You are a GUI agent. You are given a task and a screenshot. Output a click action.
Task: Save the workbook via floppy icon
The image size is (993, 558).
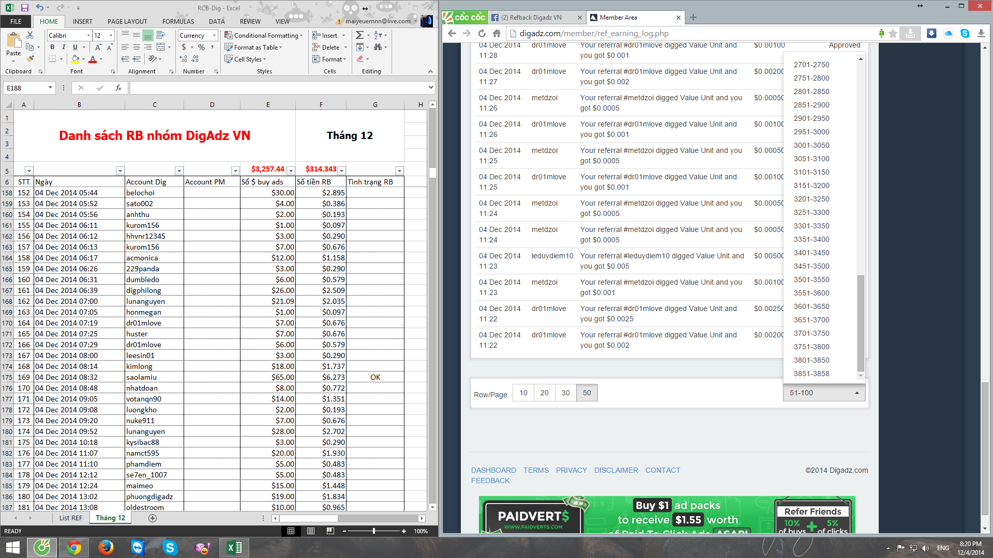pyautogui.click(x=24, y=8)
